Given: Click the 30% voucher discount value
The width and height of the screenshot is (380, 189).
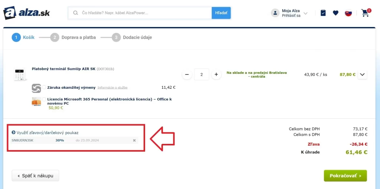Looking at the screenshot, I should coord(60,141).
